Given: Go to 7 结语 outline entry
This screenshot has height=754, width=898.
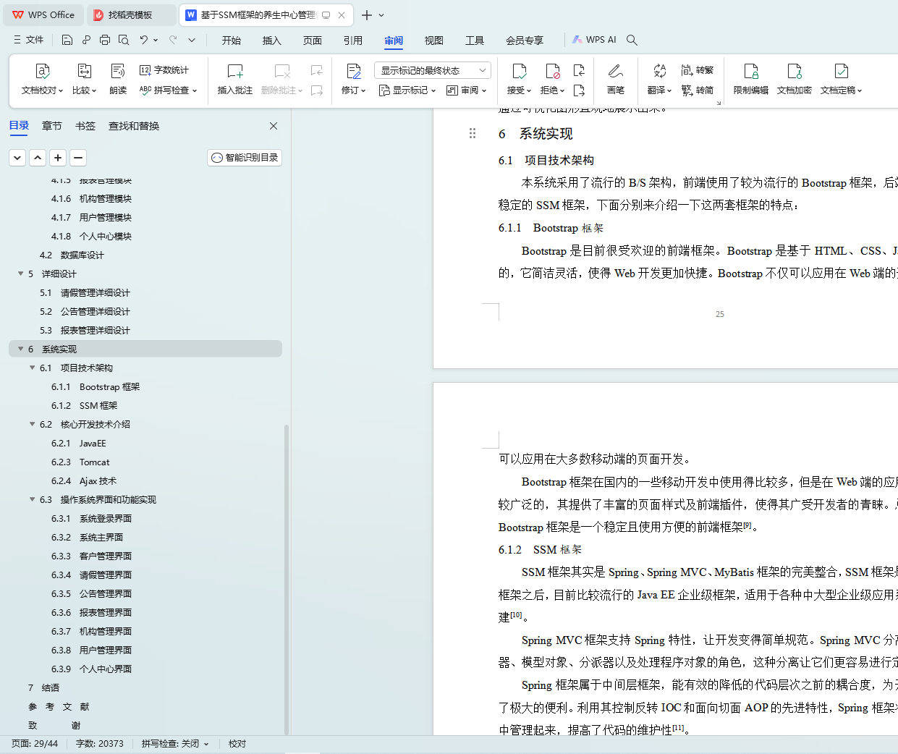Looking at the screenshot, I should [43, 688].
